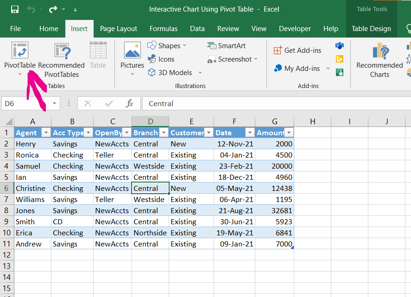Screen dimensions: 411x297
Task: Click the Insert Function fx icon
Action: [130, 103]
